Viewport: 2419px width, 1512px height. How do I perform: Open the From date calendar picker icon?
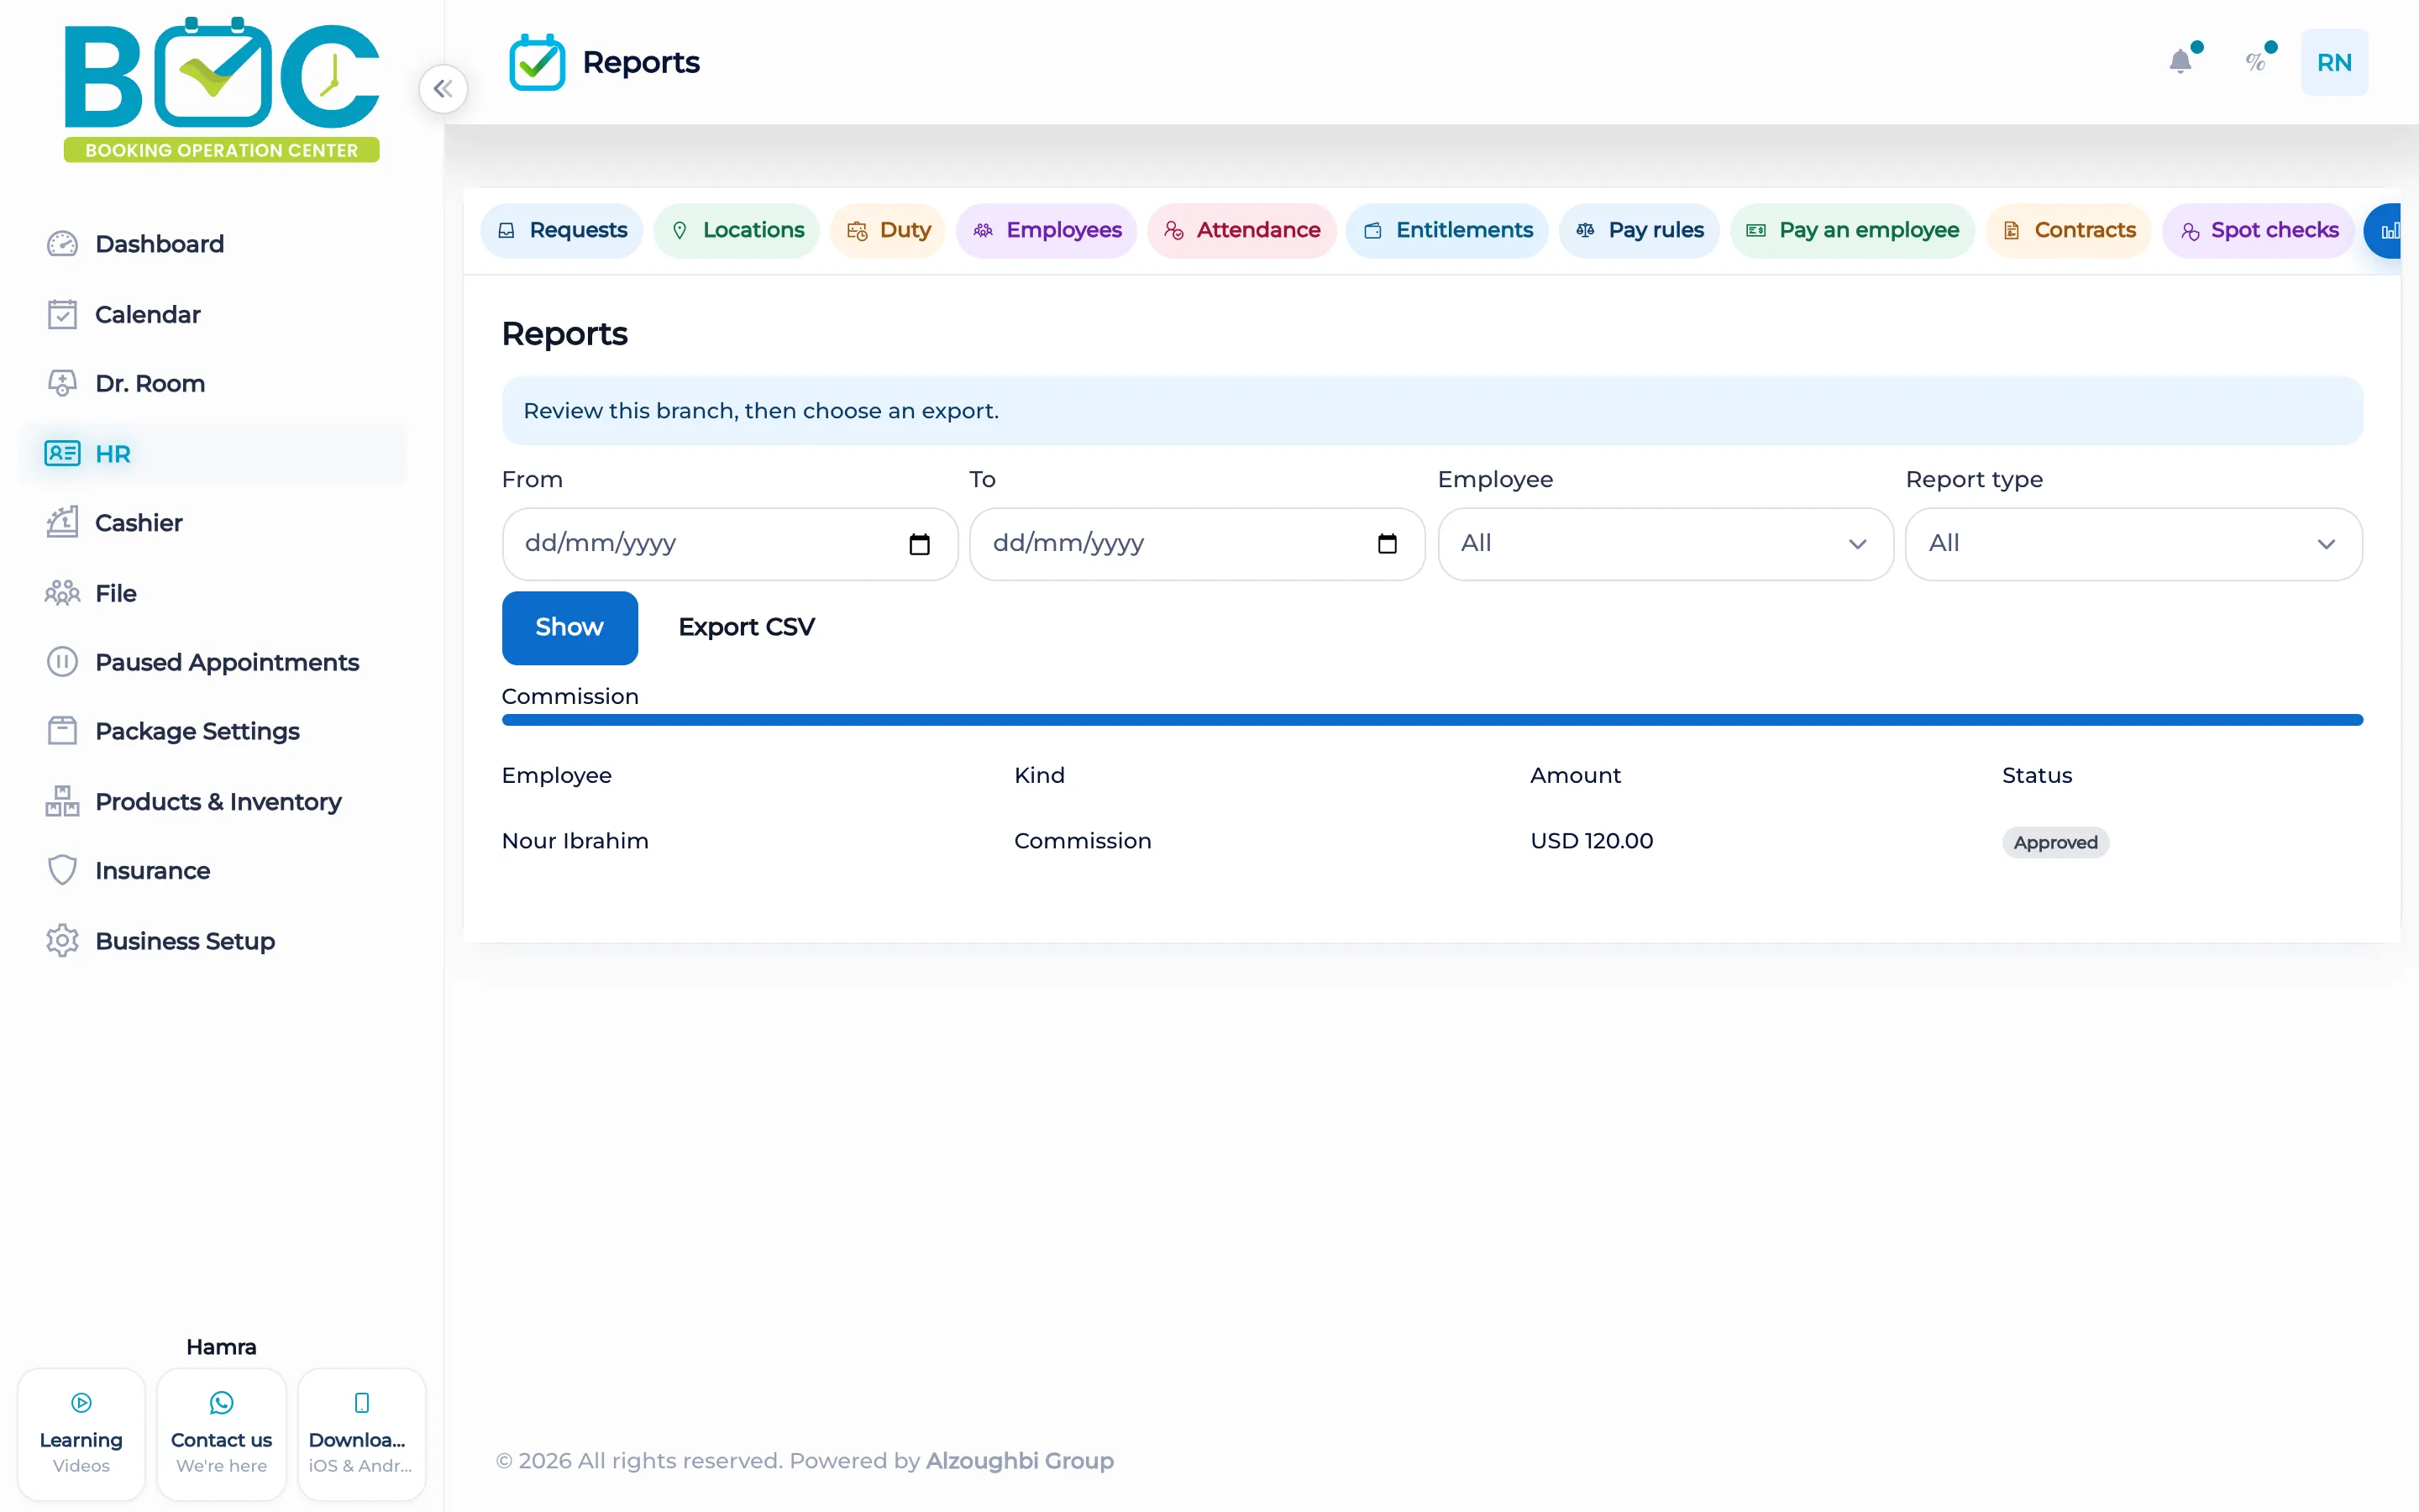click(919, 544)
